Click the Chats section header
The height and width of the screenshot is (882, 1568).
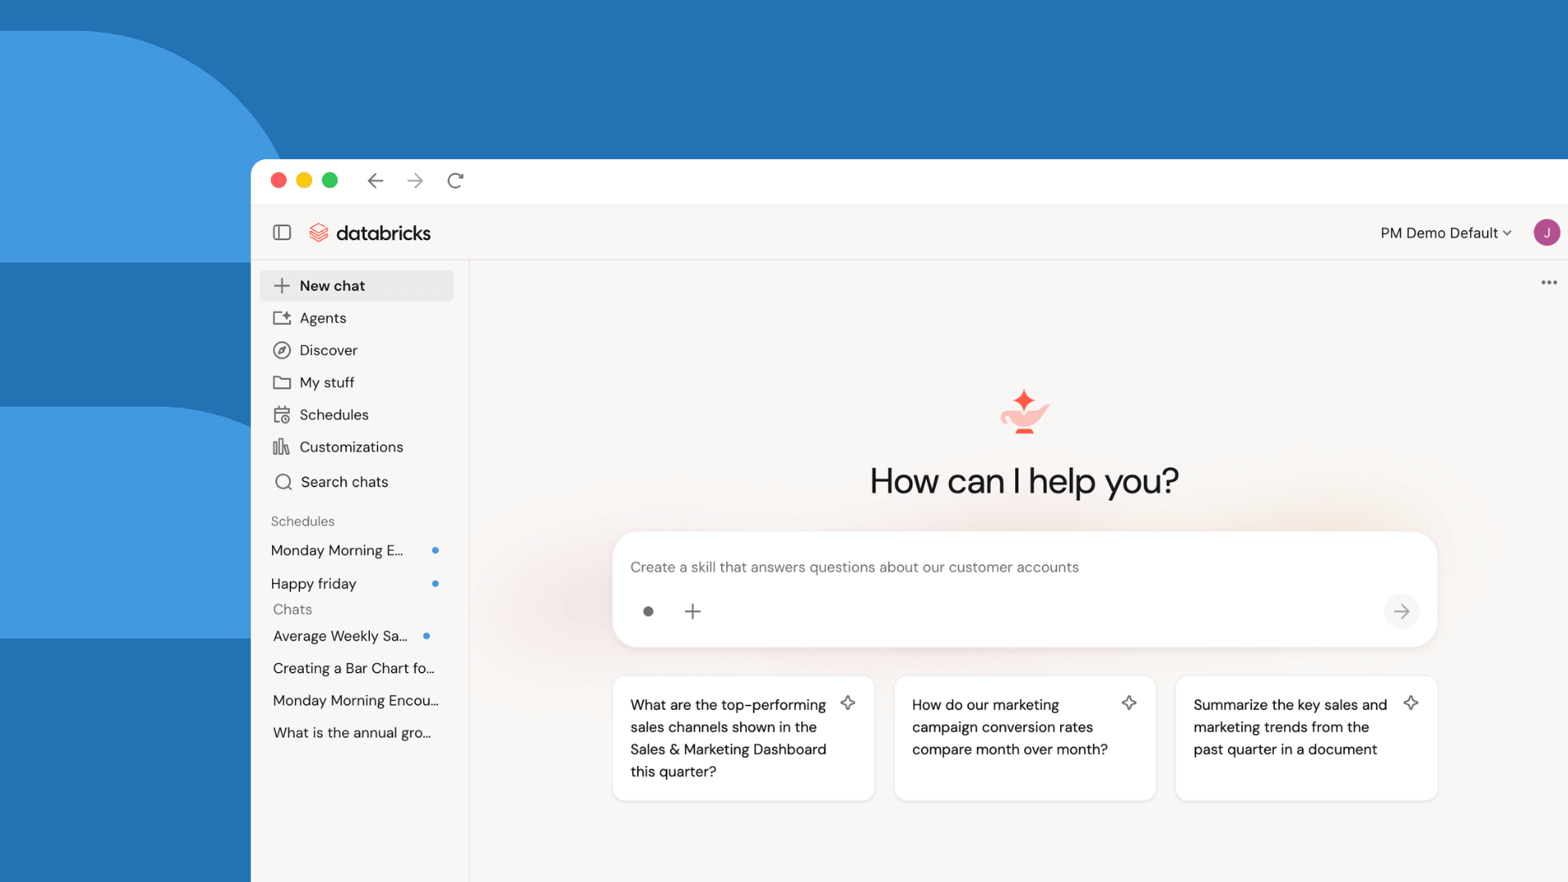click(292, 609)
